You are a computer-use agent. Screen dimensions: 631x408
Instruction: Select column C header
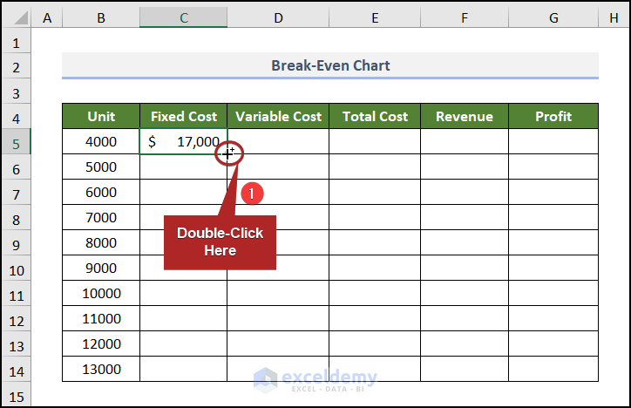point(183,17)
